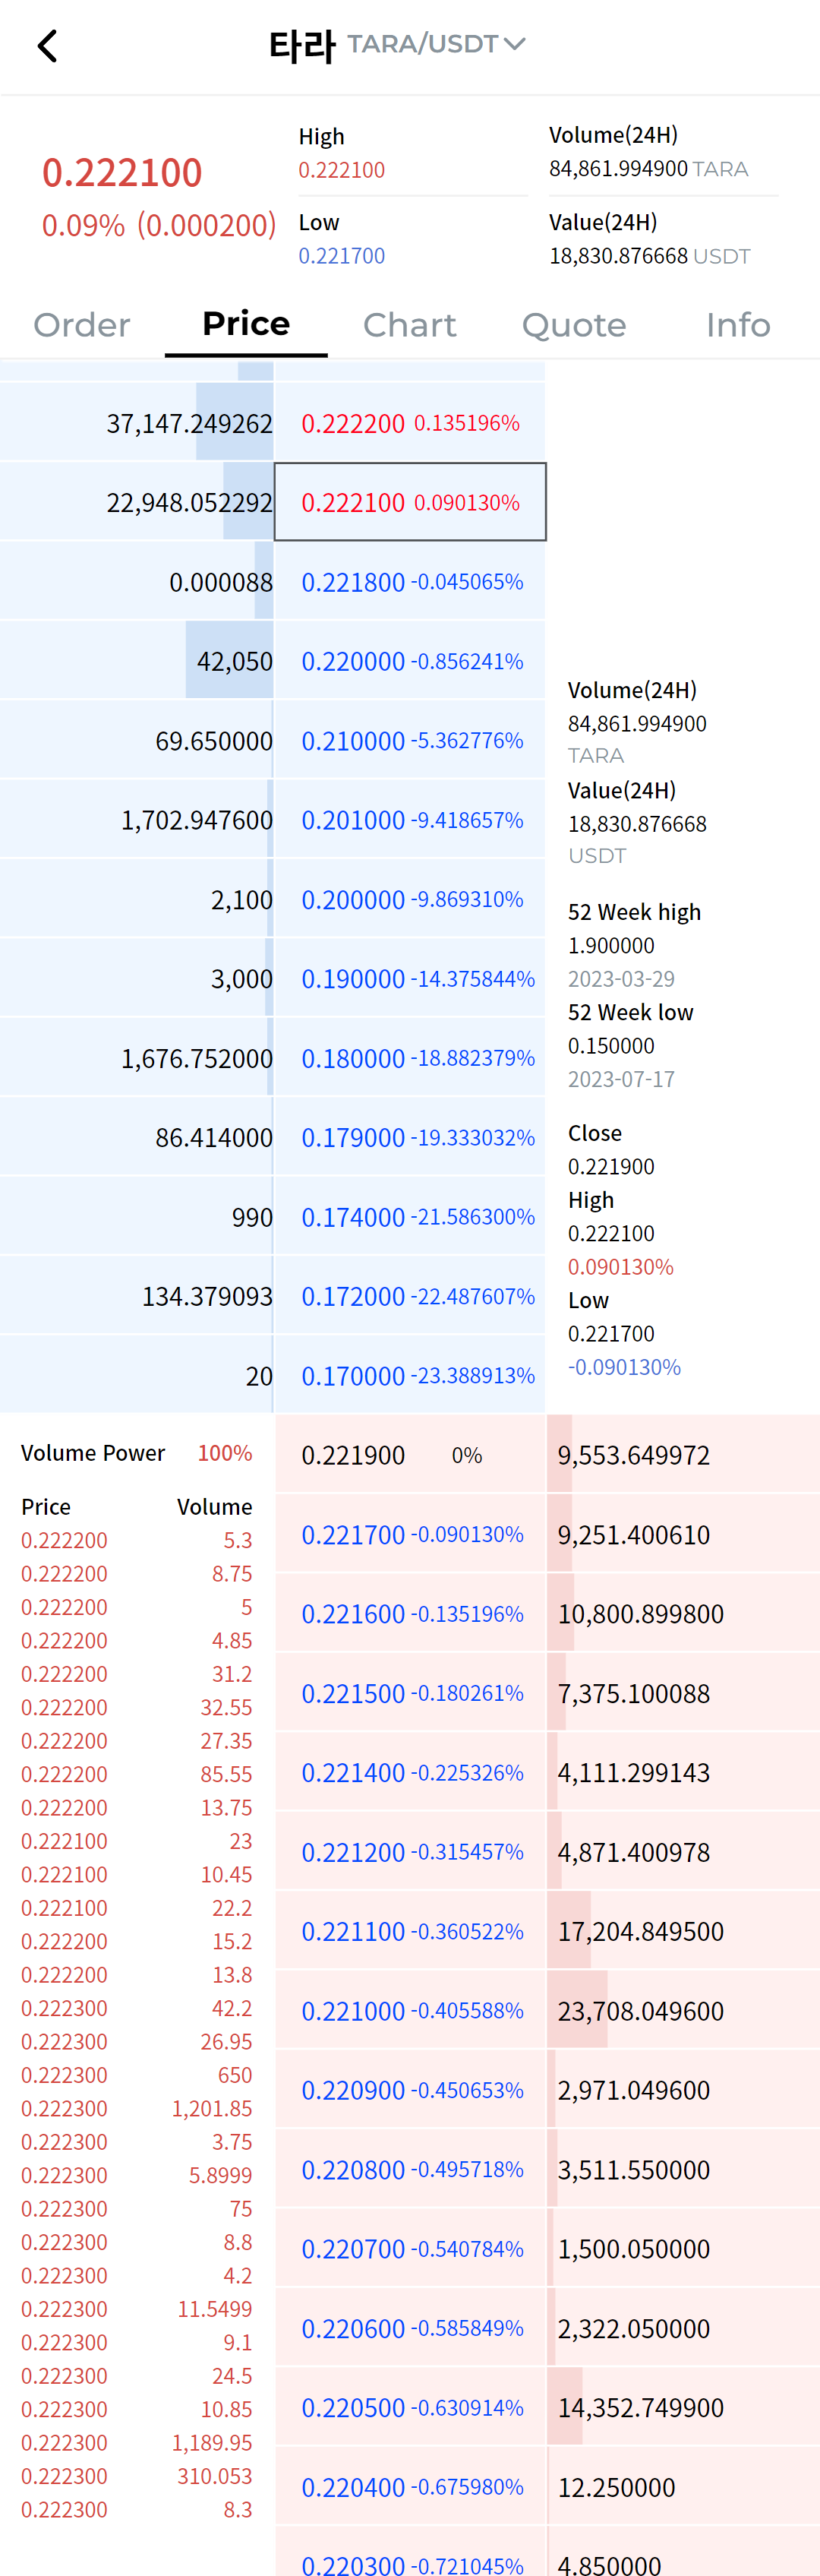Choose the 0.170000 price row
Image resolution: width=820 pixels, height=2576 pixels.
click(x=410, y=1376)
